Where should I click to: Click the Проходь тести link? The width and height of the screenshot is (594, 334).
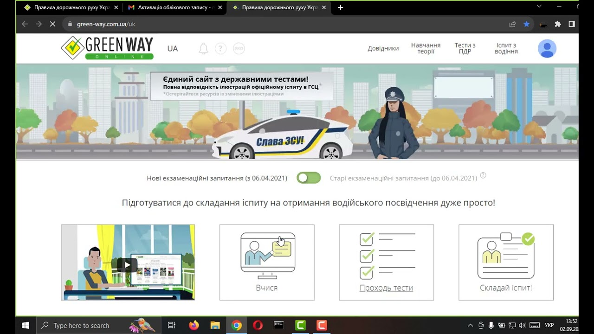[386, 288]
